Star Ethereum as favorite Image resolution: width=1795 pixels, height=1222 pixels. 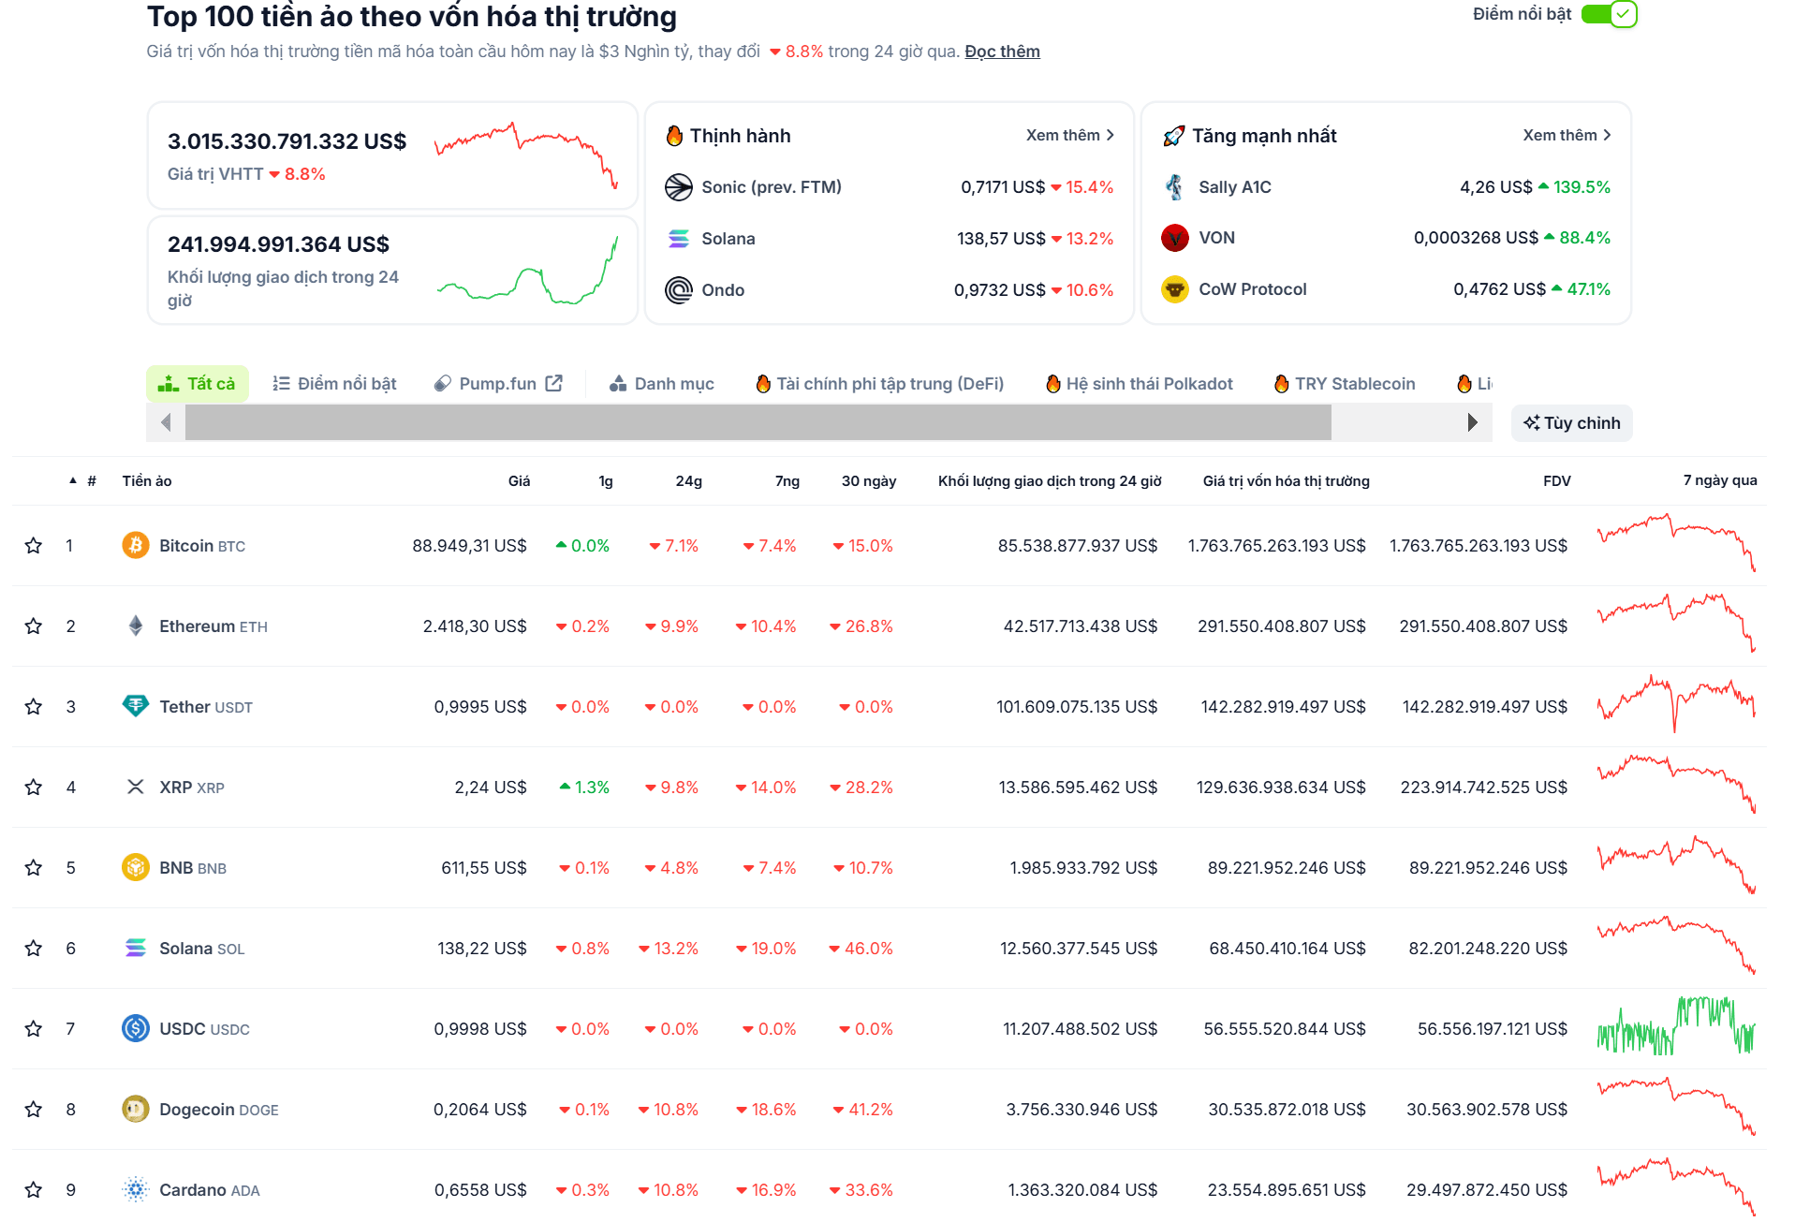(x=34, y=626)
